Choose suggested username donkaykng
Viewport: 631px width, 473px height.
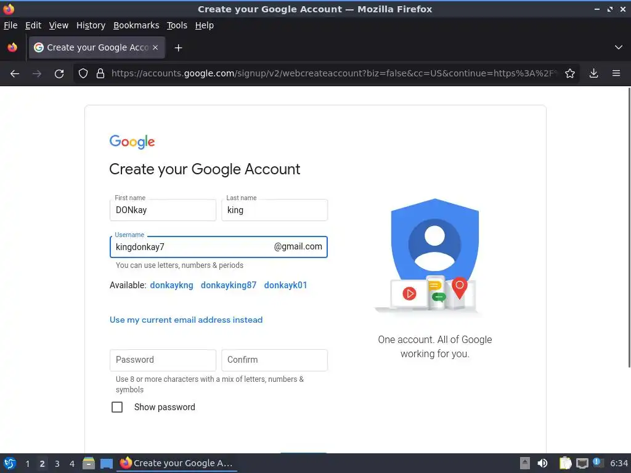(171, 285)
